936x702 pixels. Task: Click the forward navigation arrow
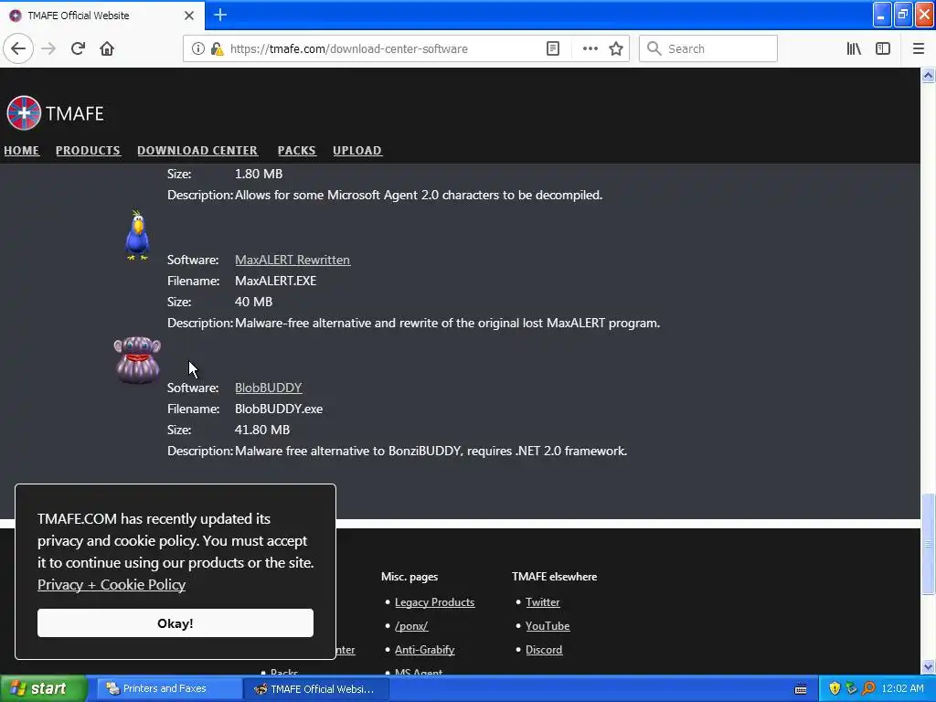(48, 48)
